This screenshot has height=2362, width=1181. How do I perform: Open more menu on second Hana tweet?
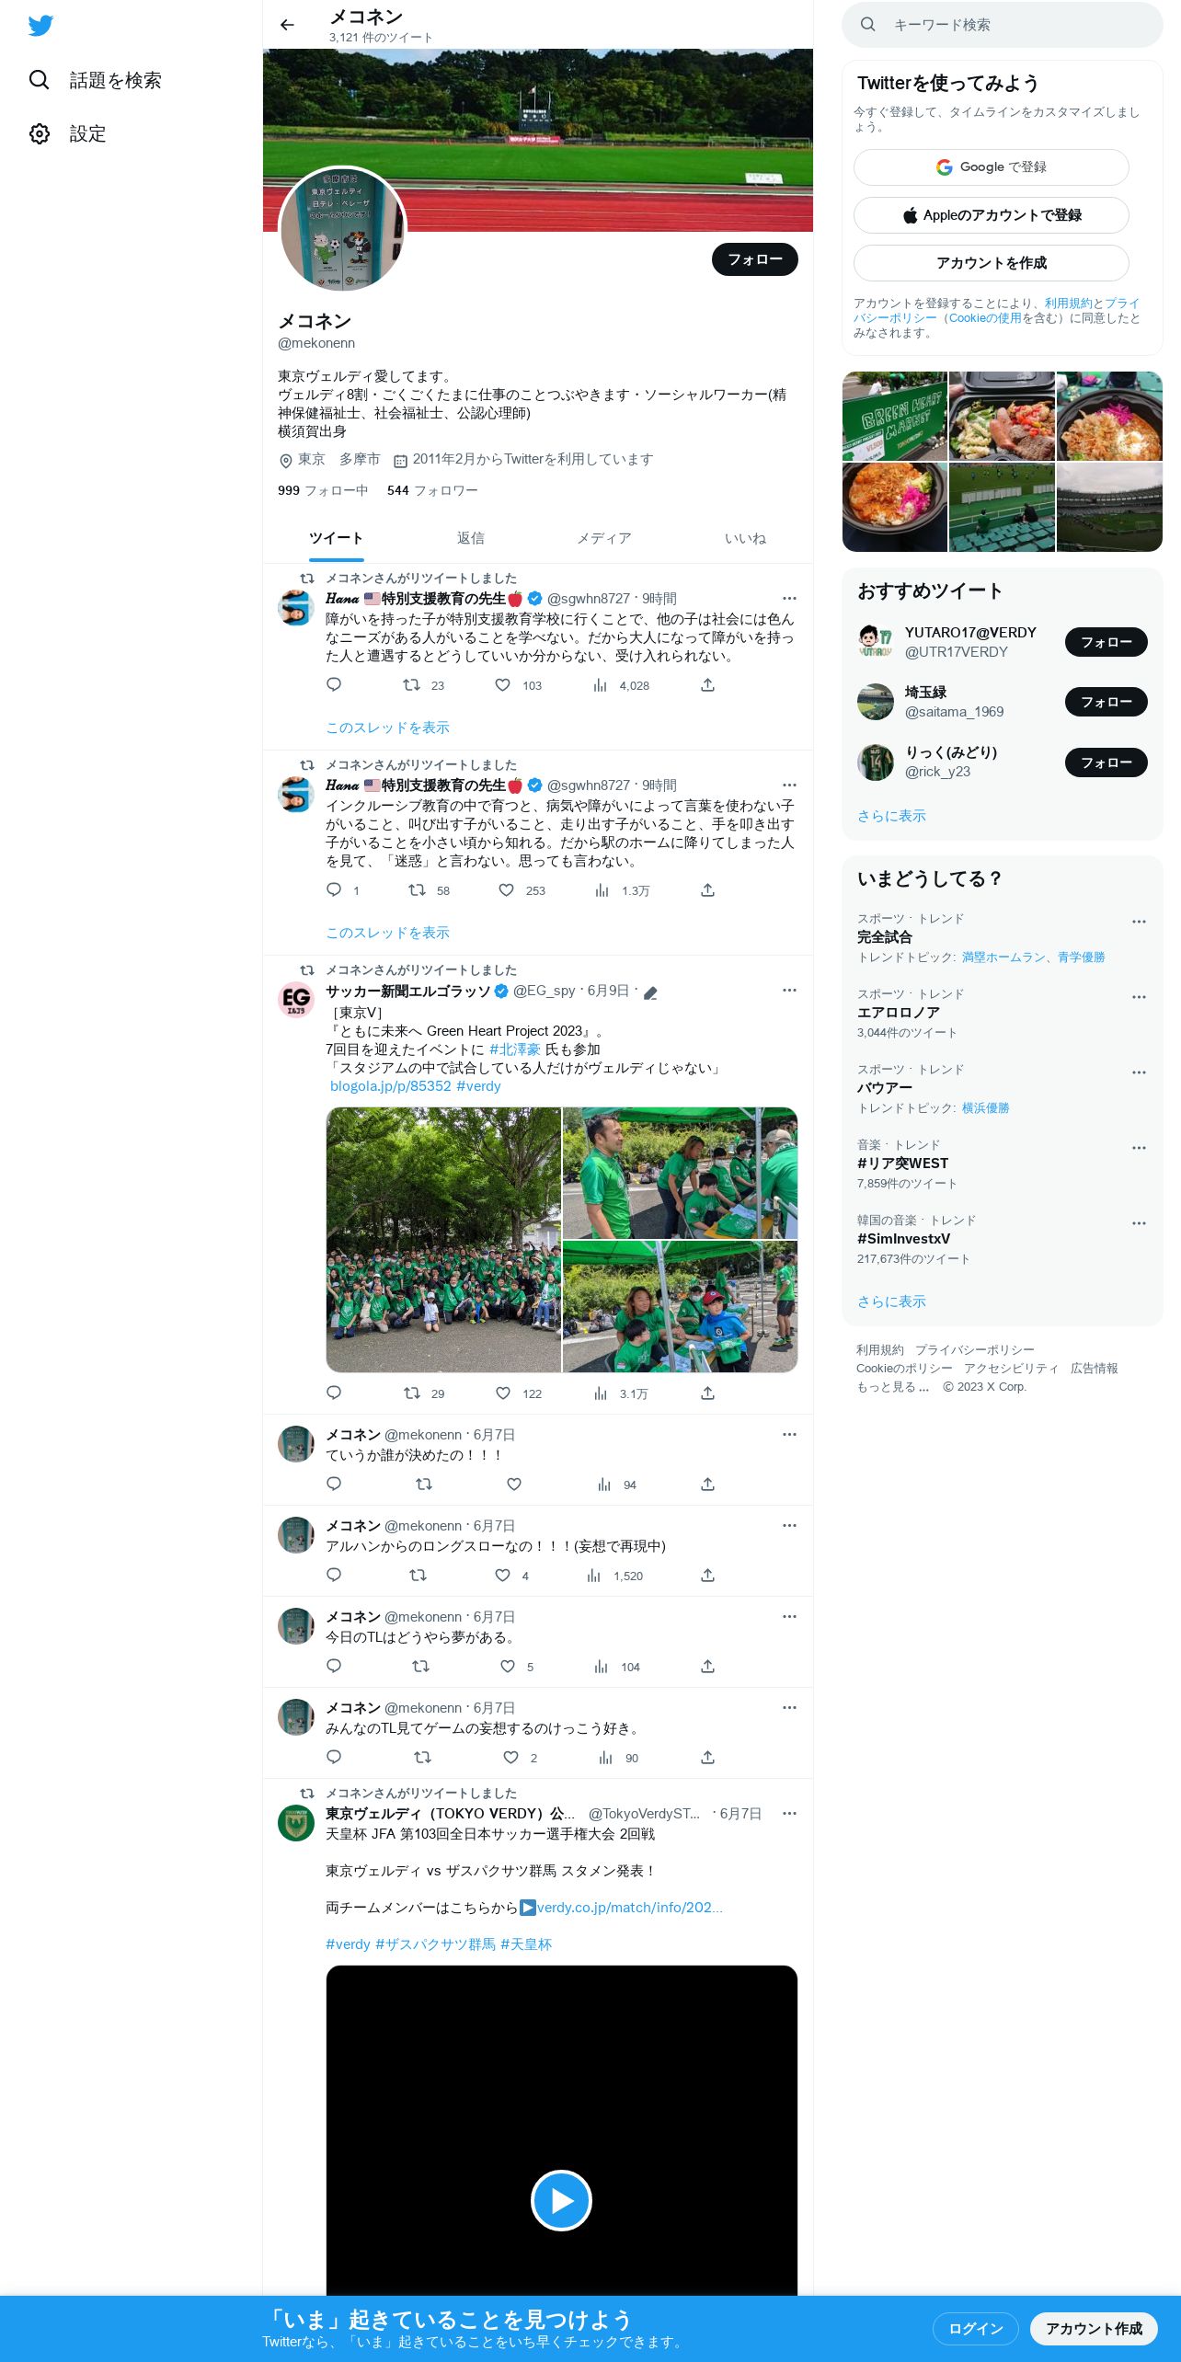coord(789,785)
